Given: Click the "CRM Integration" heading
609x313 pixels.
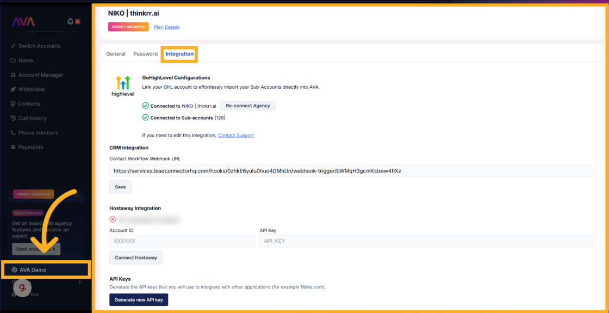Looking at the screenshot, I should (x=129, y=148).
